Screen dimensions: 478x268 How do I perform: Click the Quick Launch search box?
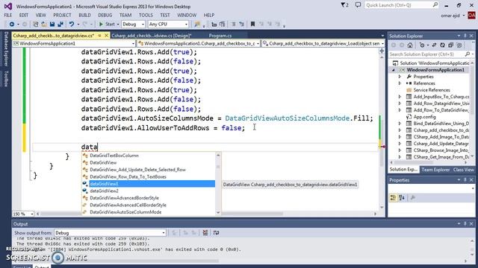tap(402, 5)
